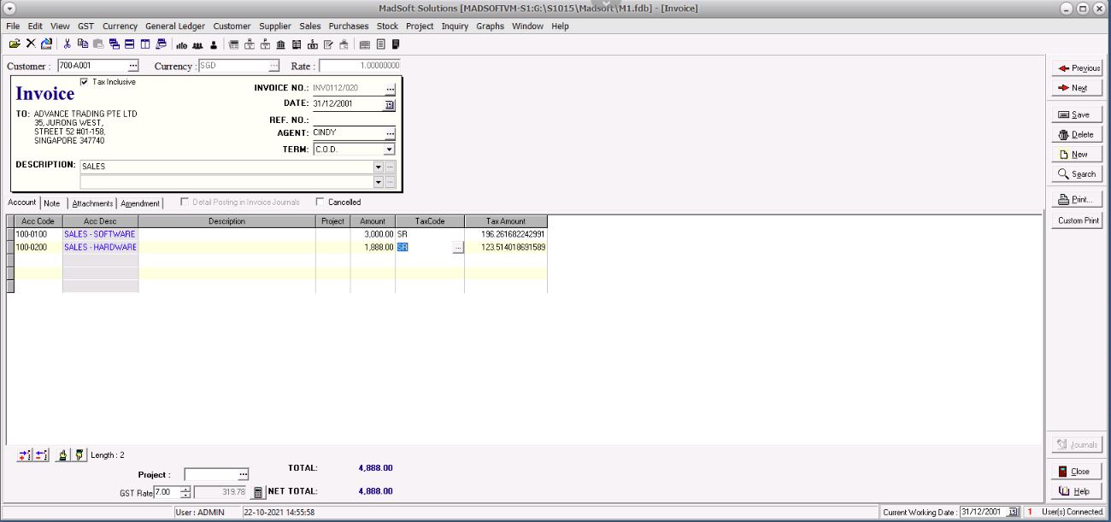Click the edit note pencil toolbar icon
Image resolution: width=1111 pixels, height=522 pixels.
point(328,43)
